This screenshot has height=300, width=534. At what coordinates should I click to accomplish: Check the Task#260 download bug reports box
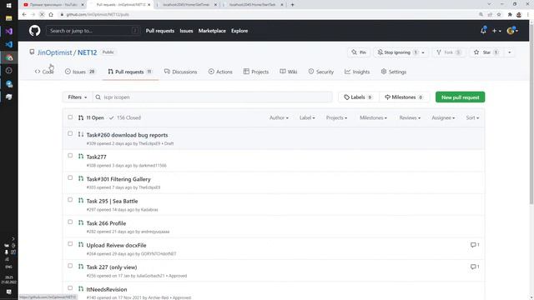[70, 133]
